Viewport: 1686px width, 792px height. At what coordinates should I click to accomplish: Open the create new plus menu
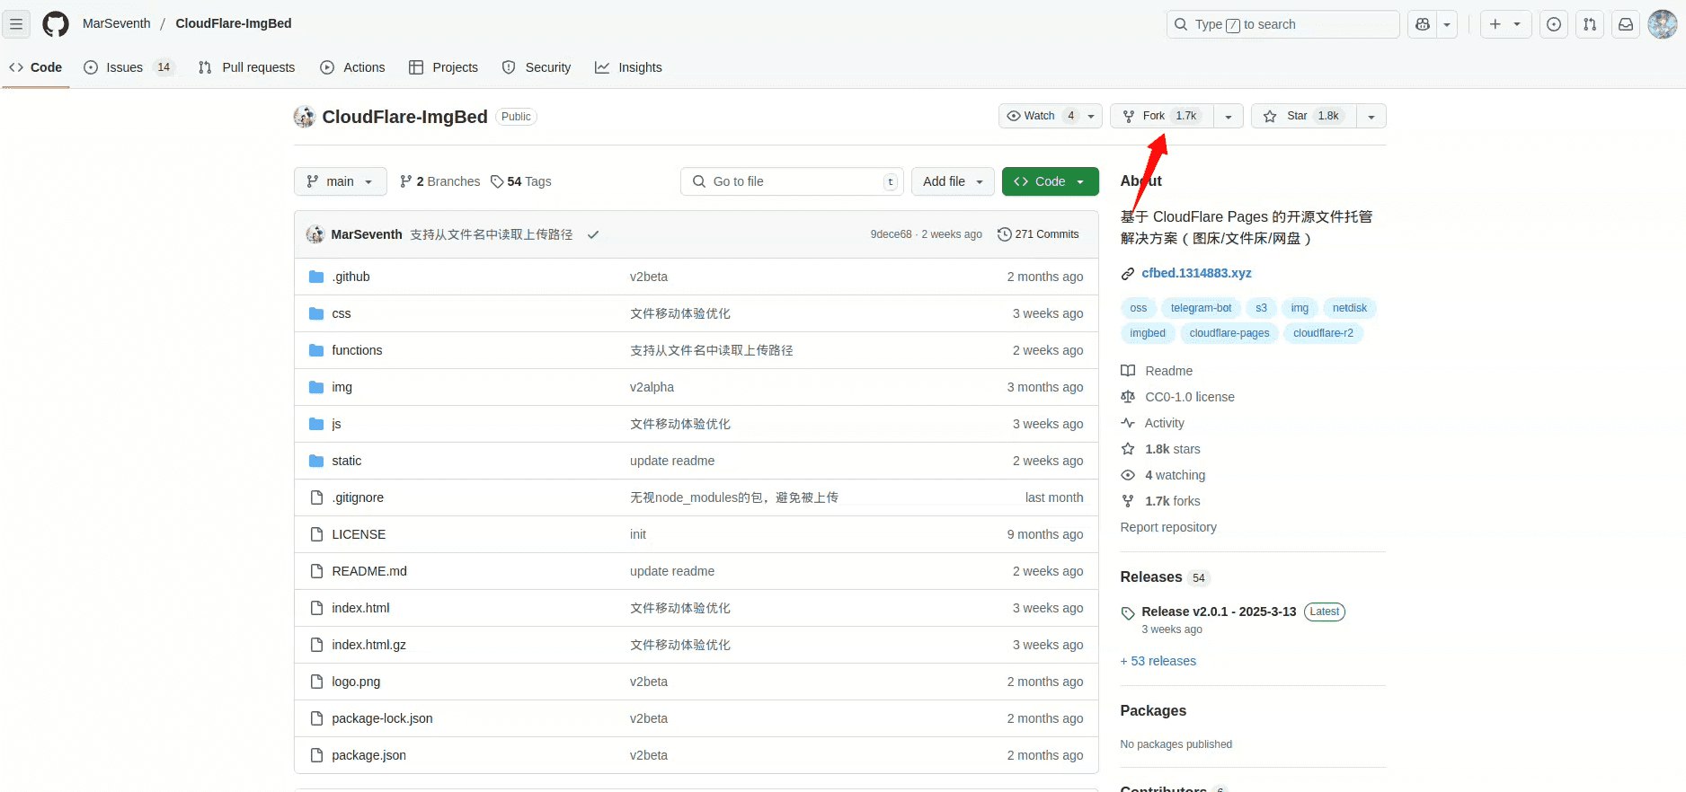[1505, 25]
